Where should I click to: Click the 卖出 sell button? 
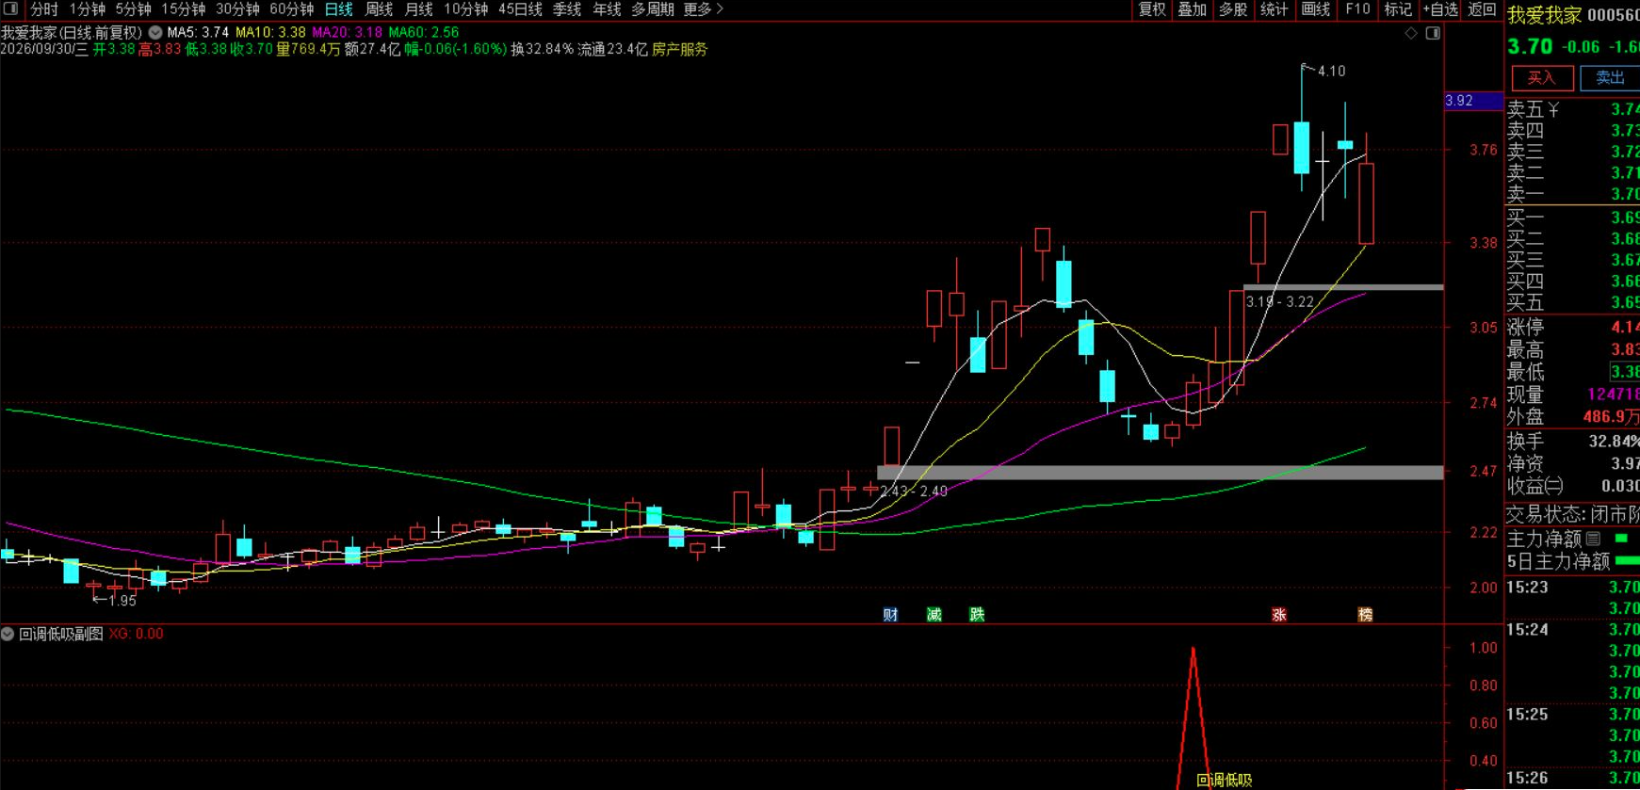[x=1610, y=78]
